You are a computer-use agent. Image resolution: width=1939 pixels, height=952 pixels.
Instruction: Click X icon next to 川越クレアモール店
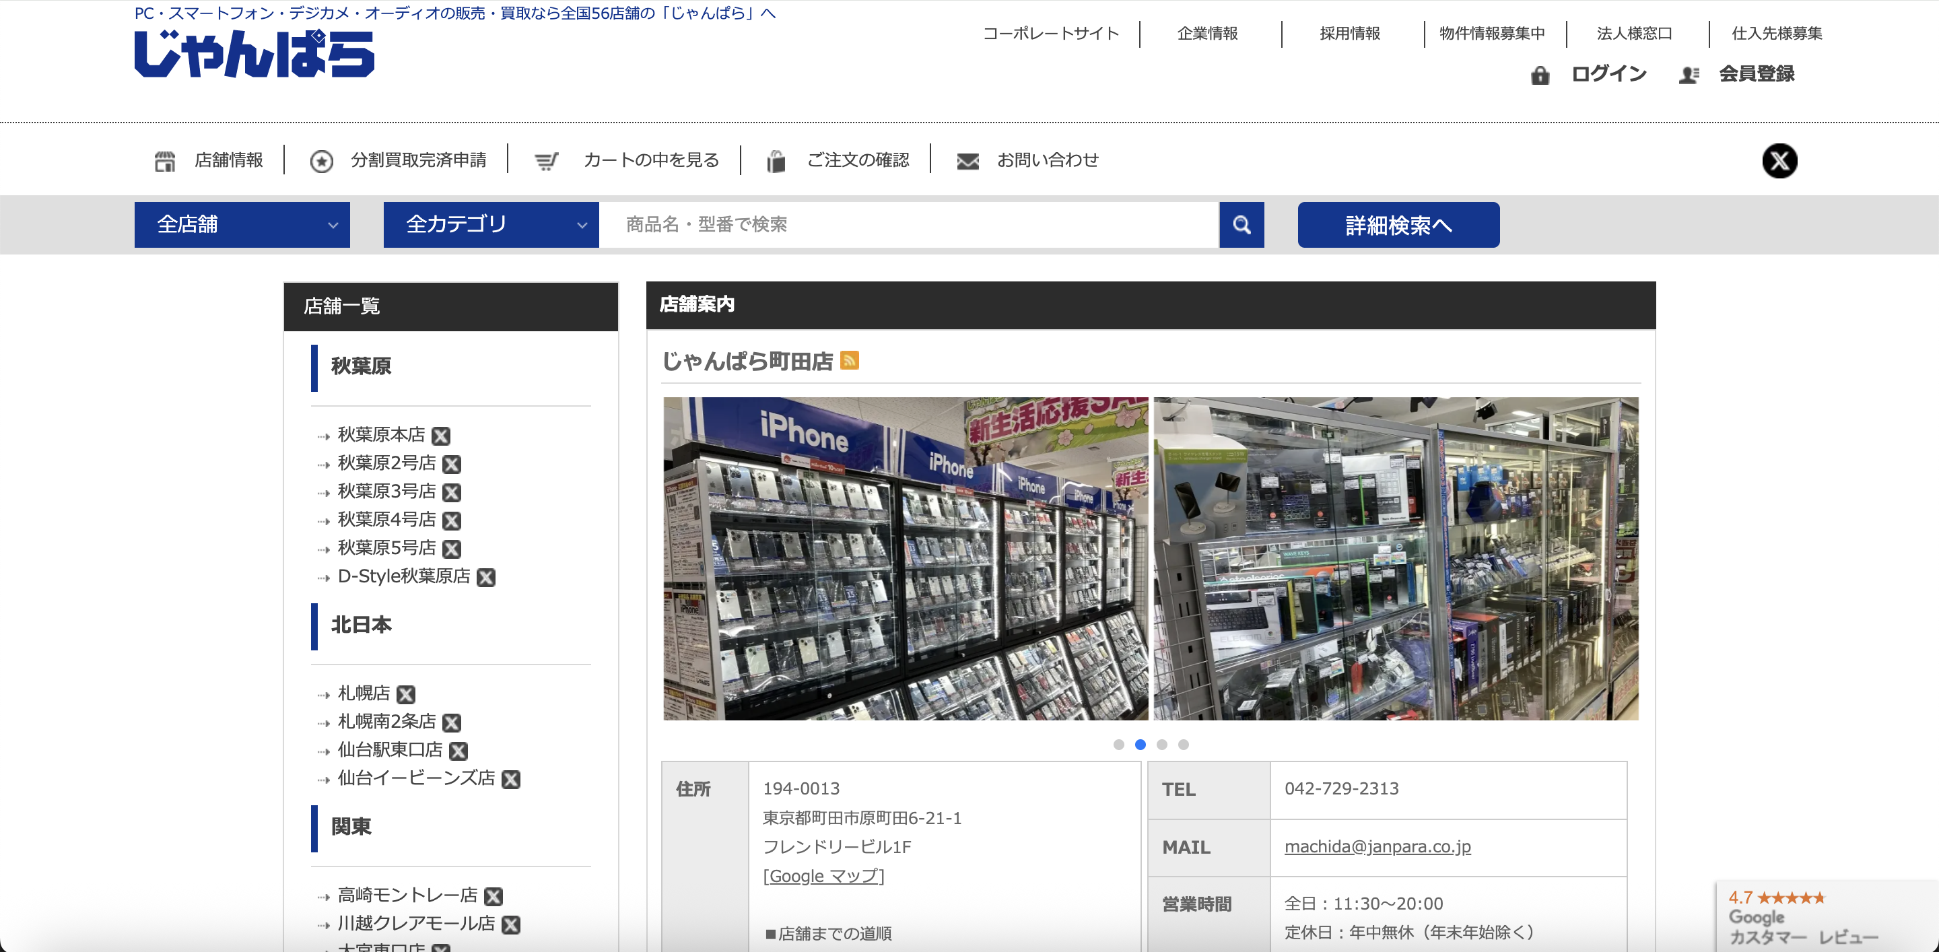tap(511, 925)
